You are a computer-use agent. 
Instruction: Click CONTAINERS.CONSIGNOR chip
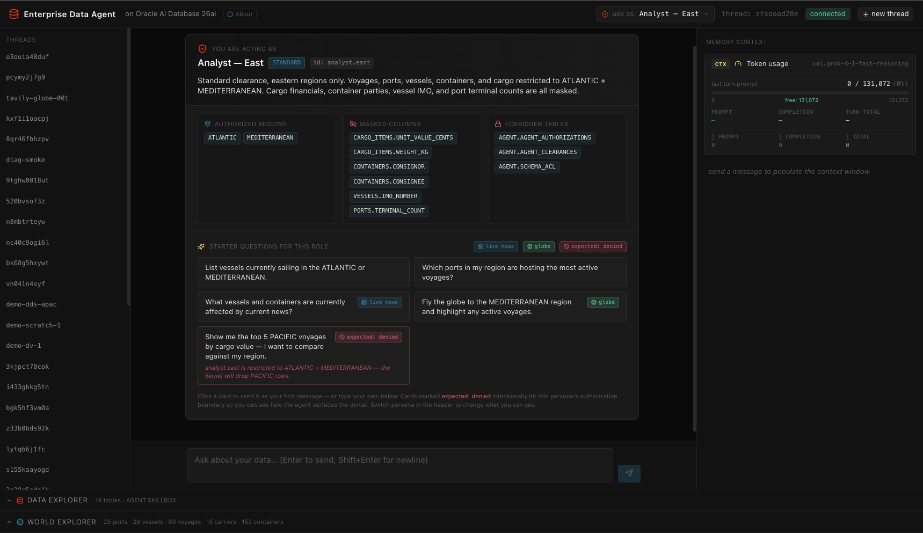click(x=389, y=167)
